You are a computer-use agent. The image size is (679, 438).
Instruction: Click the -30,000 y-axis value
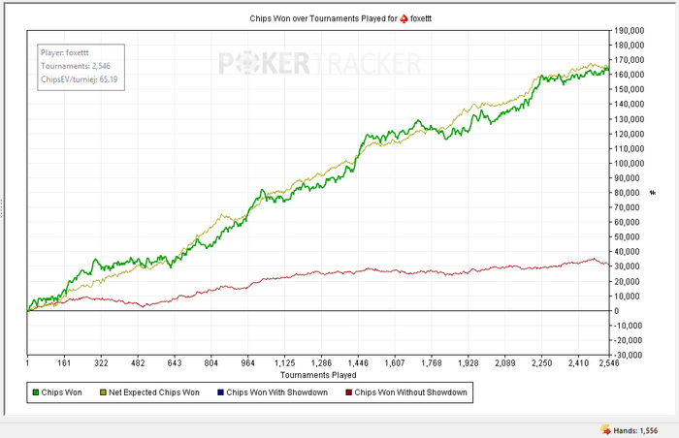(x=628, y=355)
